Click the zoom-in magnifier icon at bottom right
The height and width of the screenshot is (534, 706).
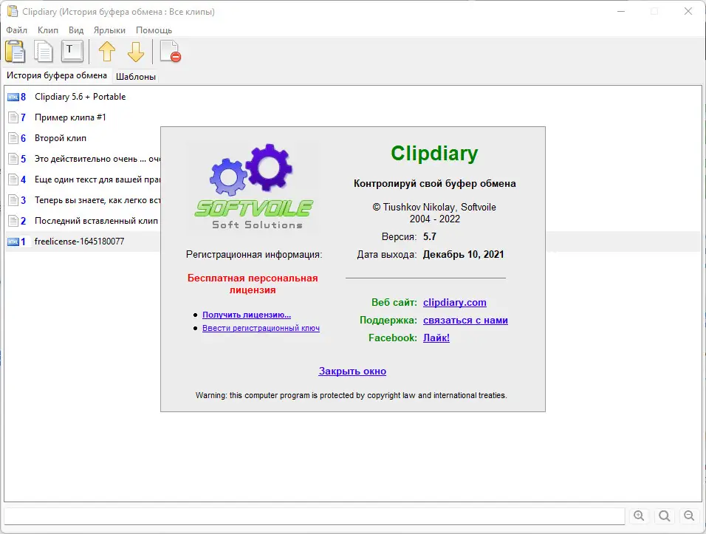point(639,516)
